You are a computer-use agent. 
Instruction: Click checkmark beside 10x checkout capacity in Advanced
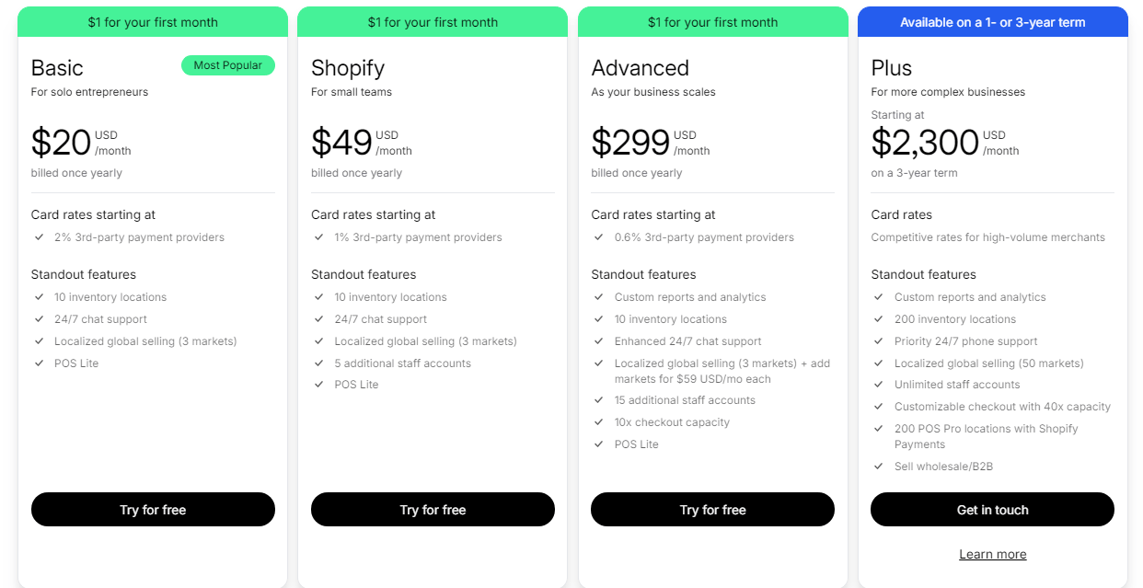pos(599,421)
